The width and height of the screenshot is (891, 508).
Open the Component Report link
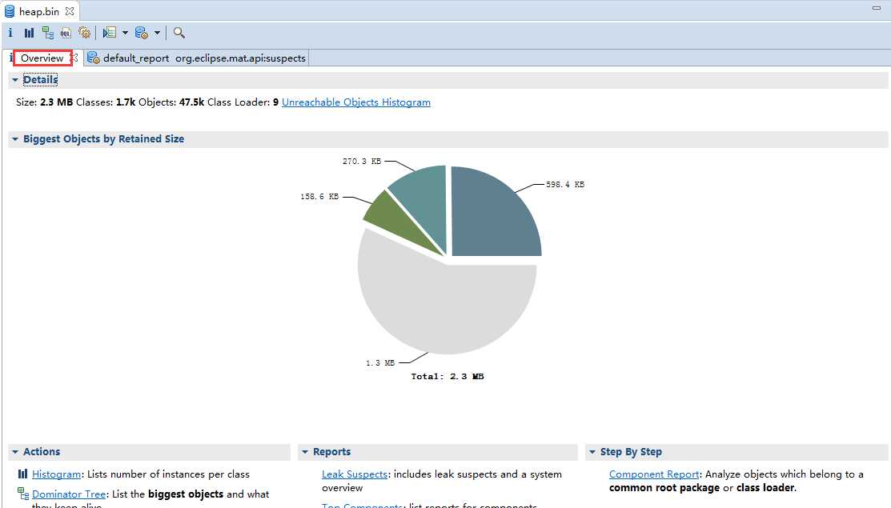(x=654, y=474)
